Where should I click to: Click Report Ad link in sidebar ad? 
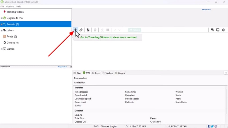62,67
